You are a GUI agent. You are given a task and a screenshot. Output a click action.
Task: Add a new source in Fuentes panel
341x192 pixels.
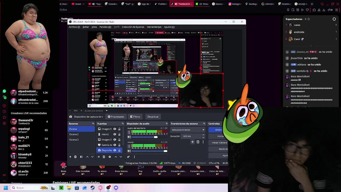coord(99,157)
